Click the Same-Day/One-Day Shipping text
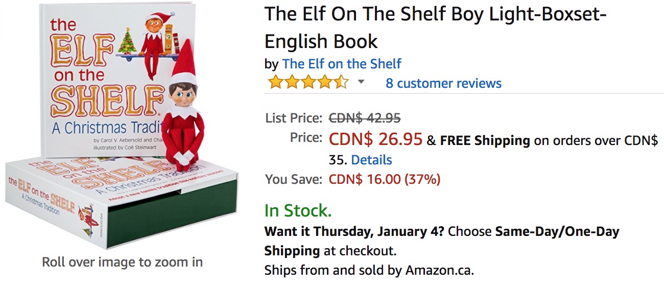664x288 pixels. 557,231
